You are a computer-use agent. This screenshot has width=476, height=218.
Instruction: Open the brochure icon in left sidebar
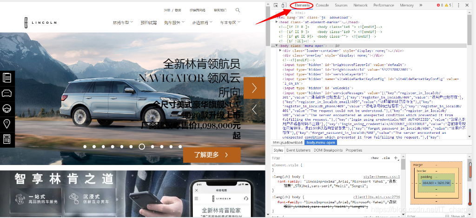[7, 78]
